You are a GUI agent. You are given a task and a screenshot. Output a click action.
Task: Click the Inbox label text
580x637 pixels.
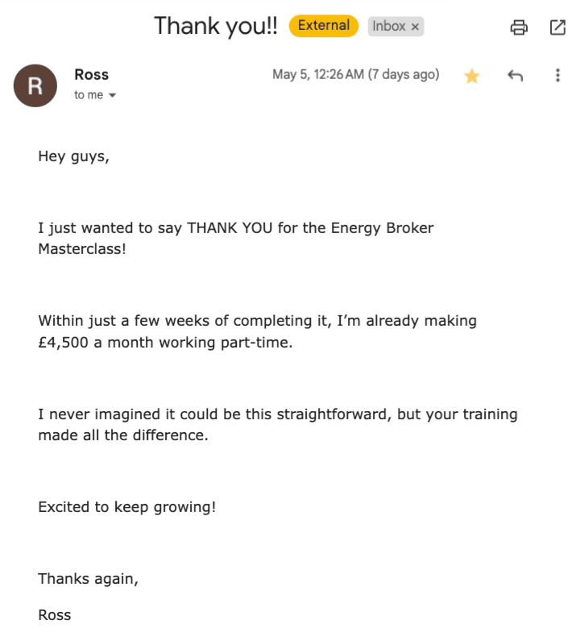click(389, 27)
